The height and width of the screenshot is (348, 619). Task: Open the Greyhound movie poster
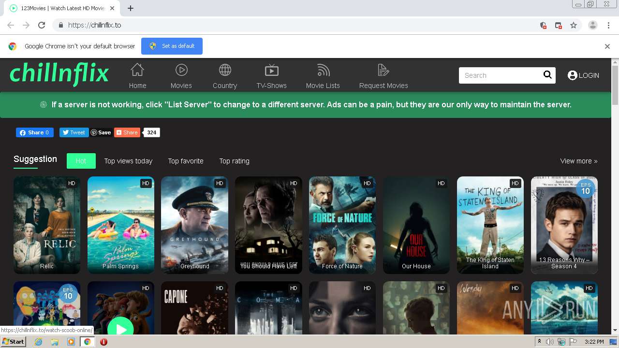pos(194,225)
